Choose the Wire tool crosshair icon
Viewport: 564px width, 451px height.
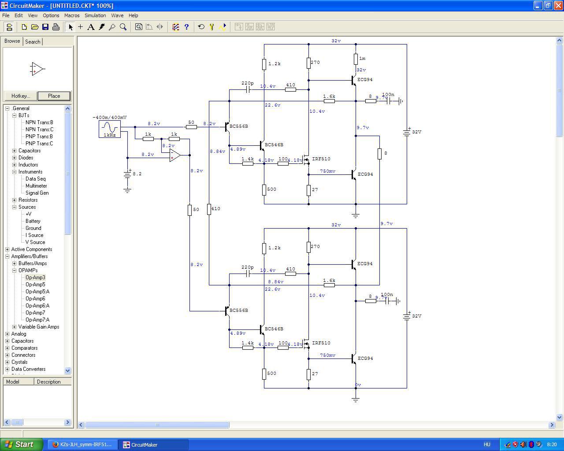click(80, 27)
